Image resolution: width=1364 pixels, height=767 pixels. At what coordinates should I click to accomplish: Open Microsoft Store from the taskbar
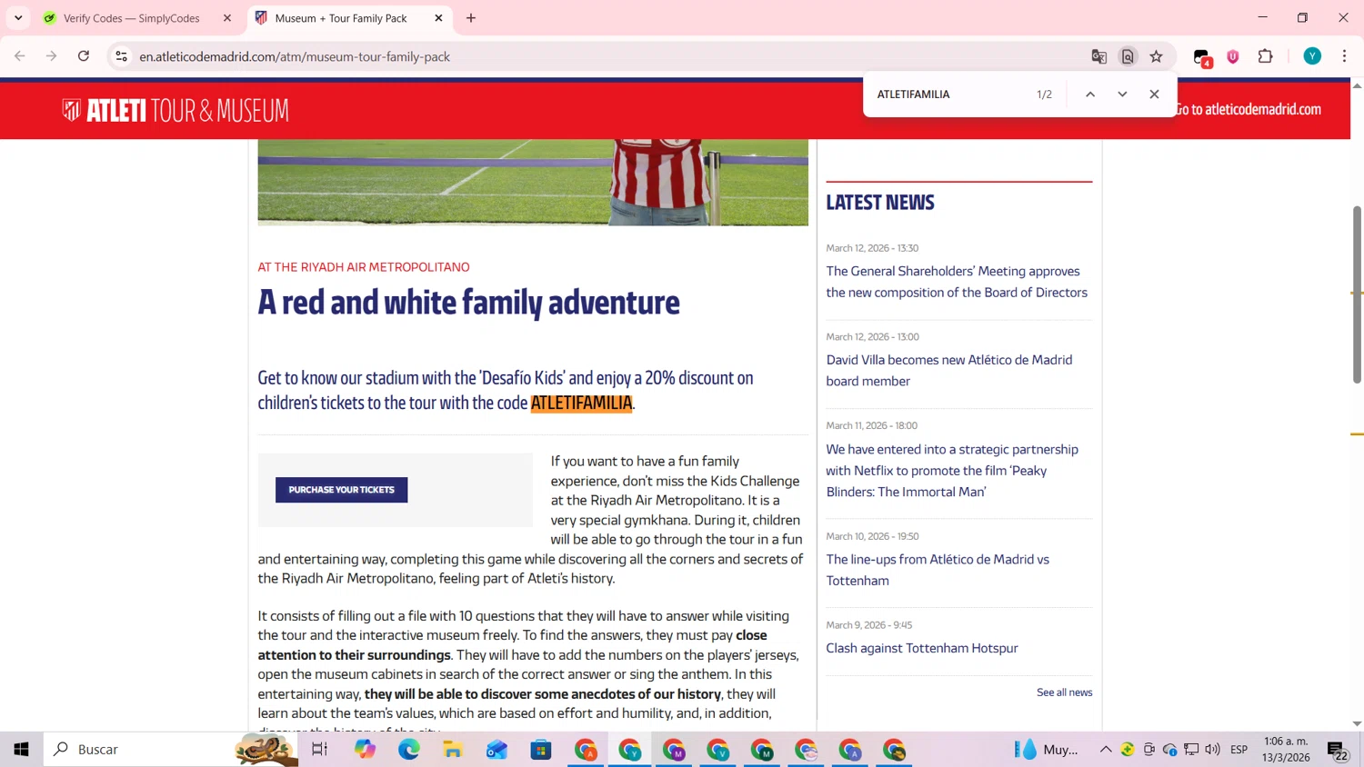click(541, 750)
